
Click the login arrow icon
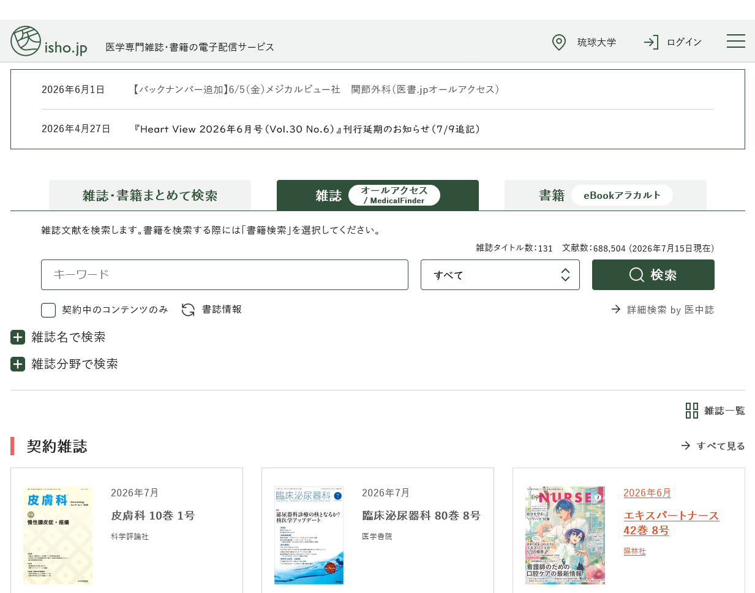[652, 42]
